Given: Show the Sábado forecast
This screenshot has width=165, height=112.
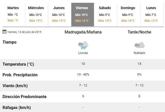Looking at the screenshot, I should click(105, 14).
